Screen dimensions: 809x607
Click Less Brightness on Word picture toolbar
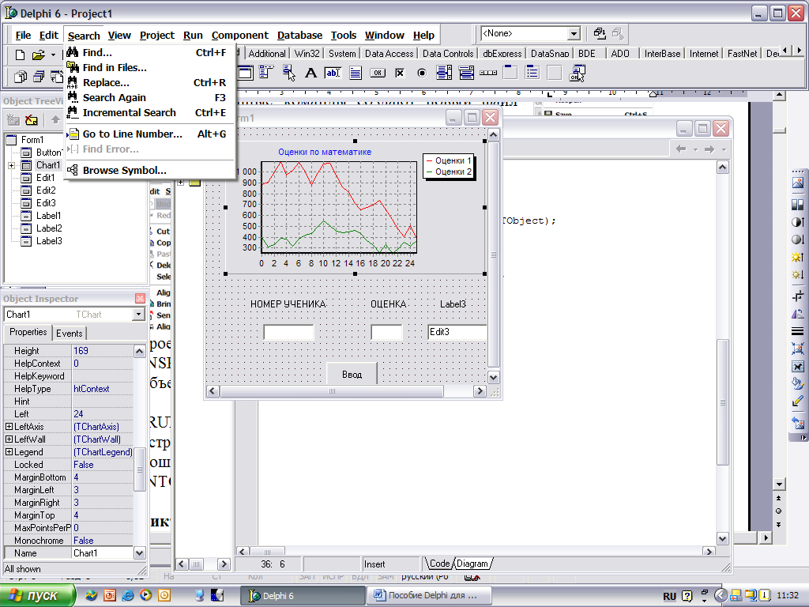798,274
